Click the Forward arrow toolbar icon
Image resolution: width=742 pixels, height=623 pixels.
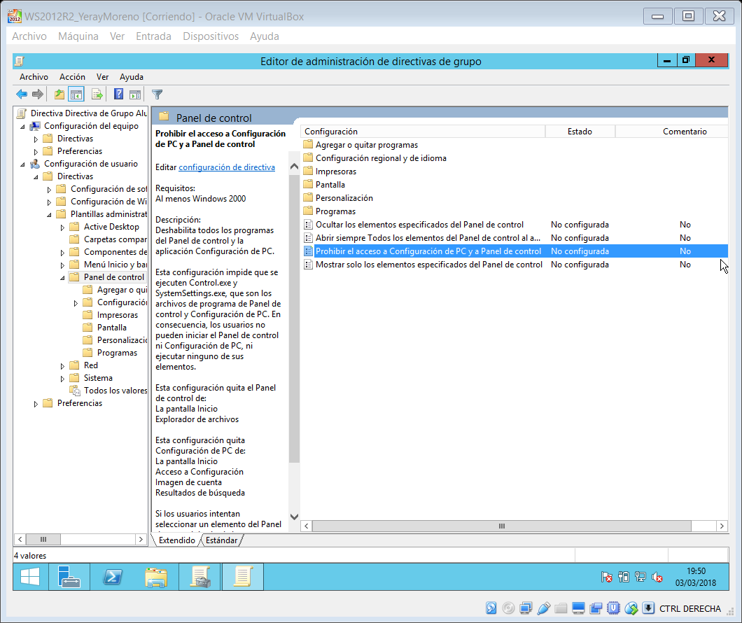pyautogui.click(x=38, y=94)
